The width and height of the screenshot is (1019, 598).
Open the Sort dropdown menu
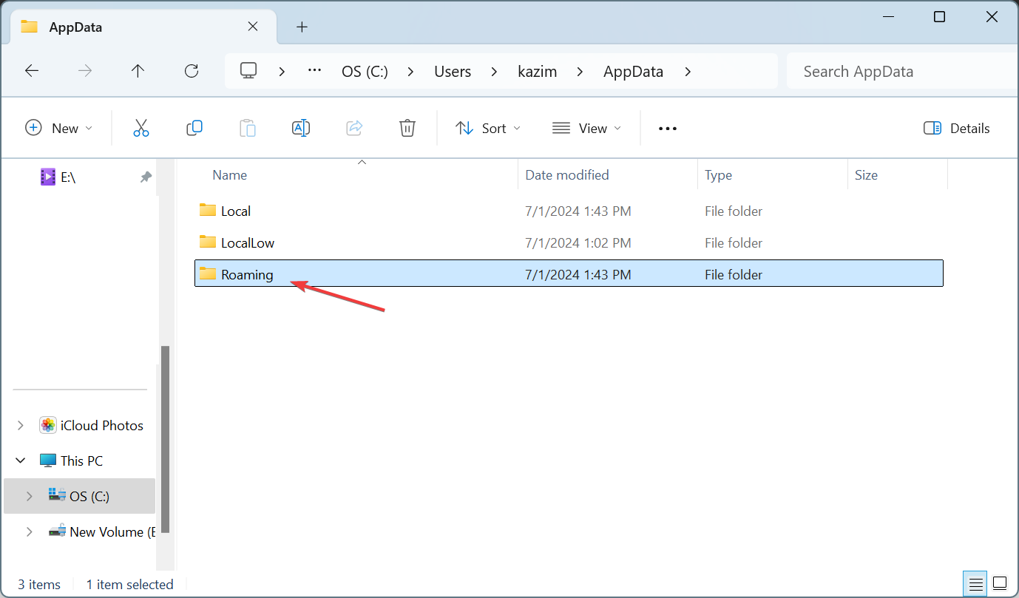point(488,128)
